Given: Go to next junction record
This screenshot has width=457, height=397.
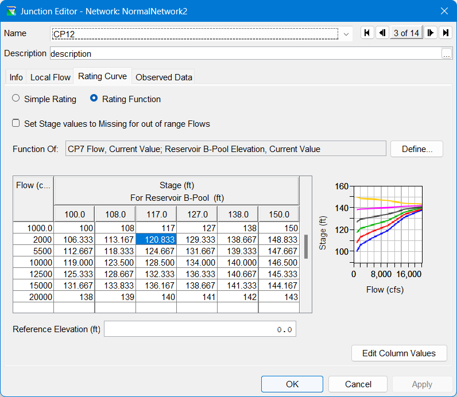Looking at the screenshot, I should coord(430,33).
